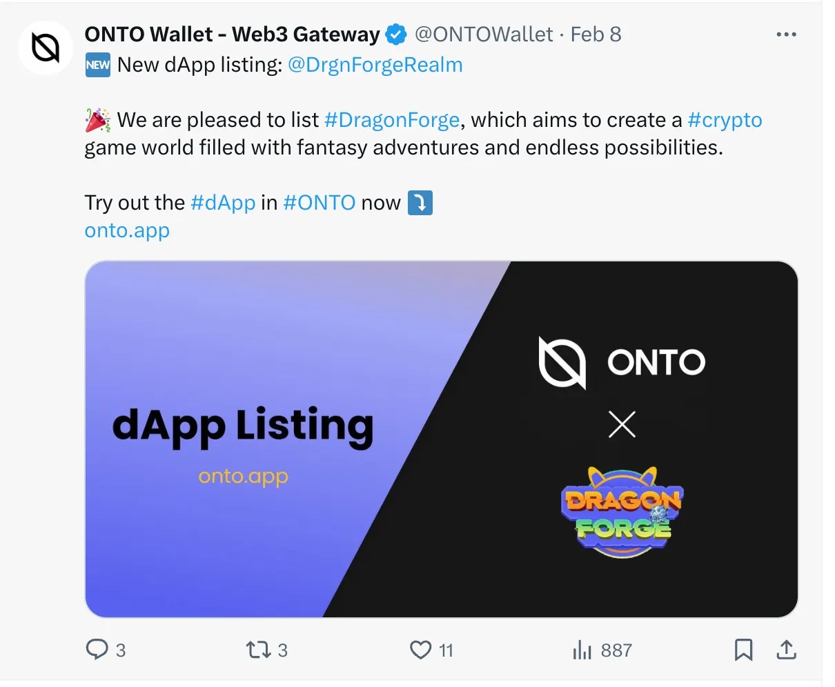Open the onto.app link in tweet text
Viewport: 835px width, 687px height.
(x=127, y=230)
